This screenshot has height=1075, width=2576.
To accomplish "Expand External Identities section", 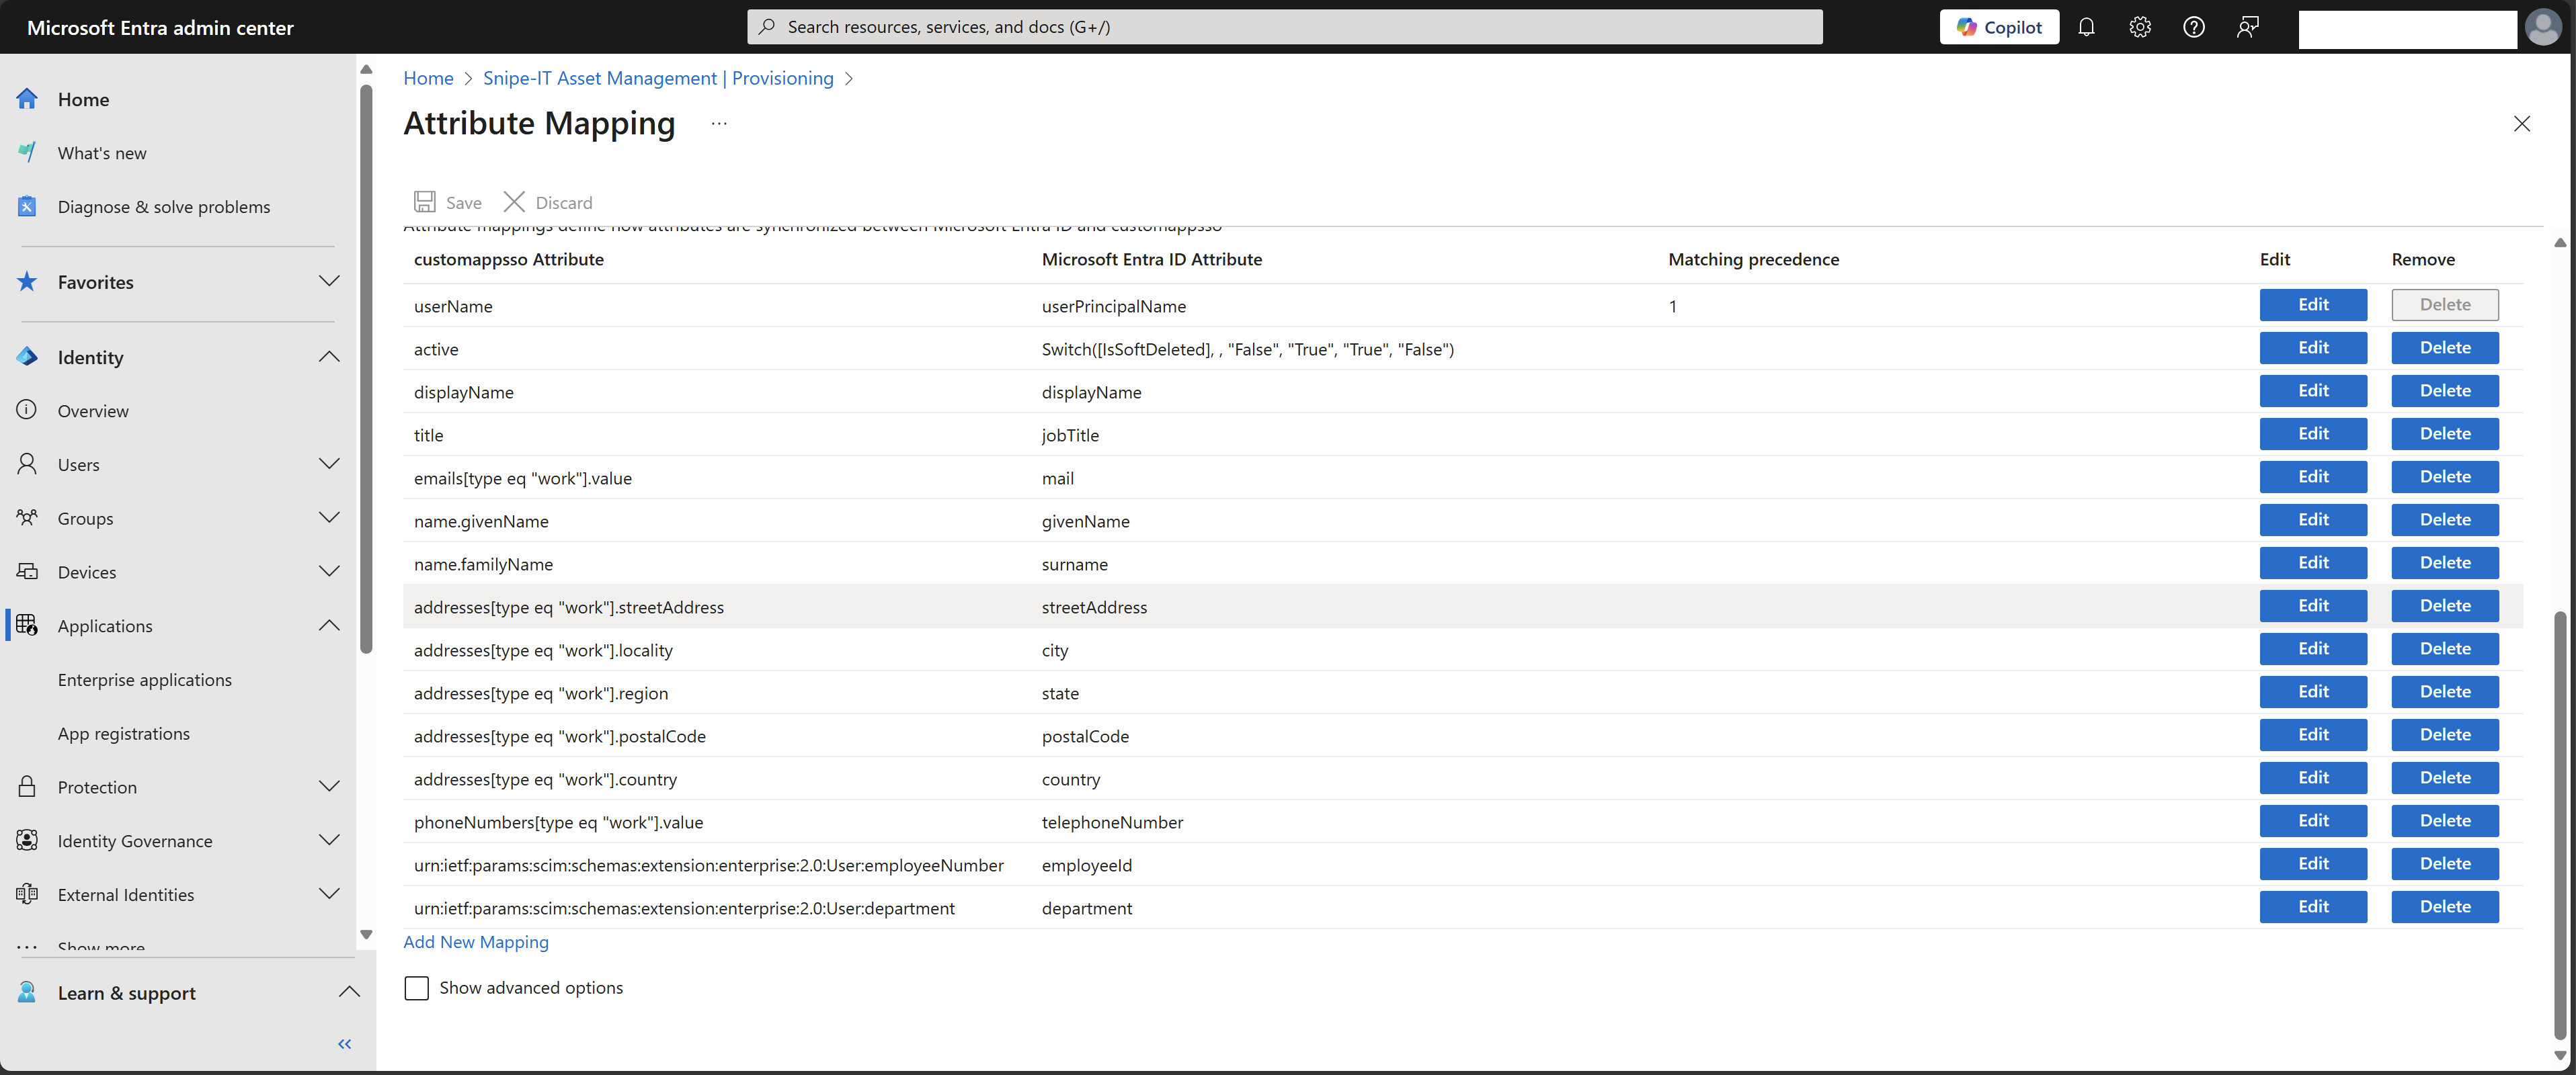I will pos(328,894).
